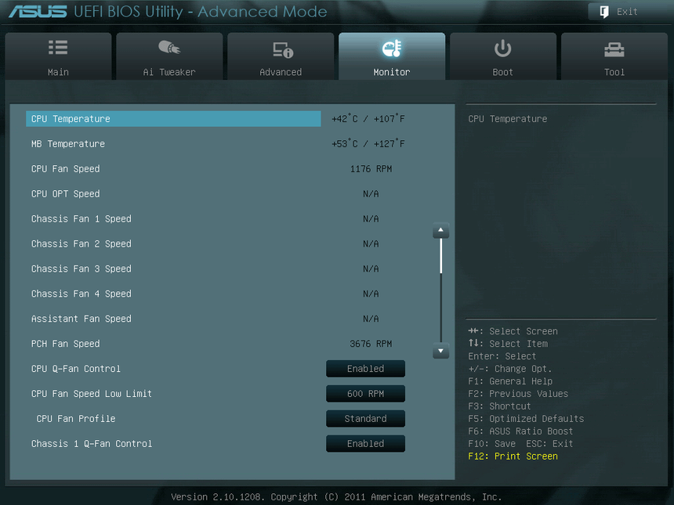Change CPU Fan Speed Low Limit value
Image resolution: width=674 pixels, height=505 pixels.
point(365,393)
